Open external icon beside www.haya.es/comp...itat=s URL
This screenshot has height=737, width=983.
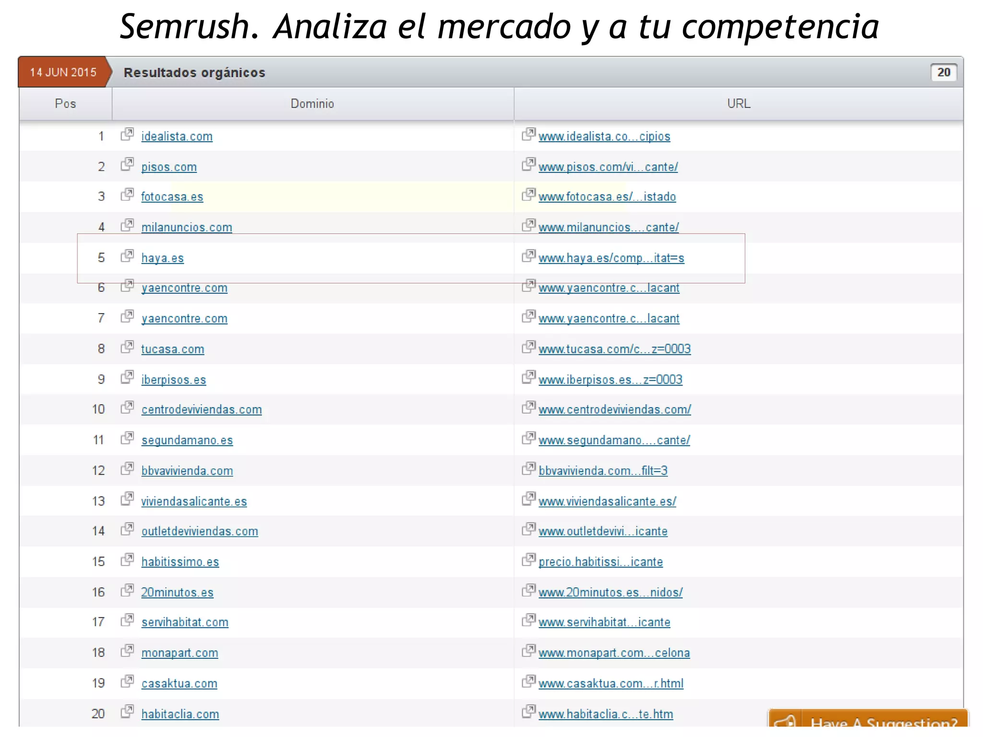[528, 256]
